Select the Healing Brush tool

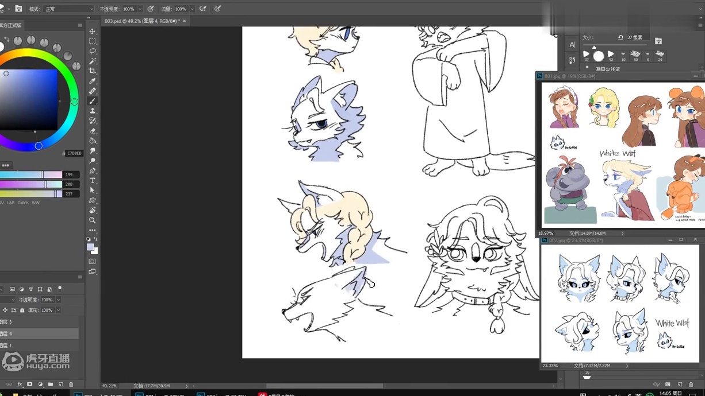pos(93,91)
